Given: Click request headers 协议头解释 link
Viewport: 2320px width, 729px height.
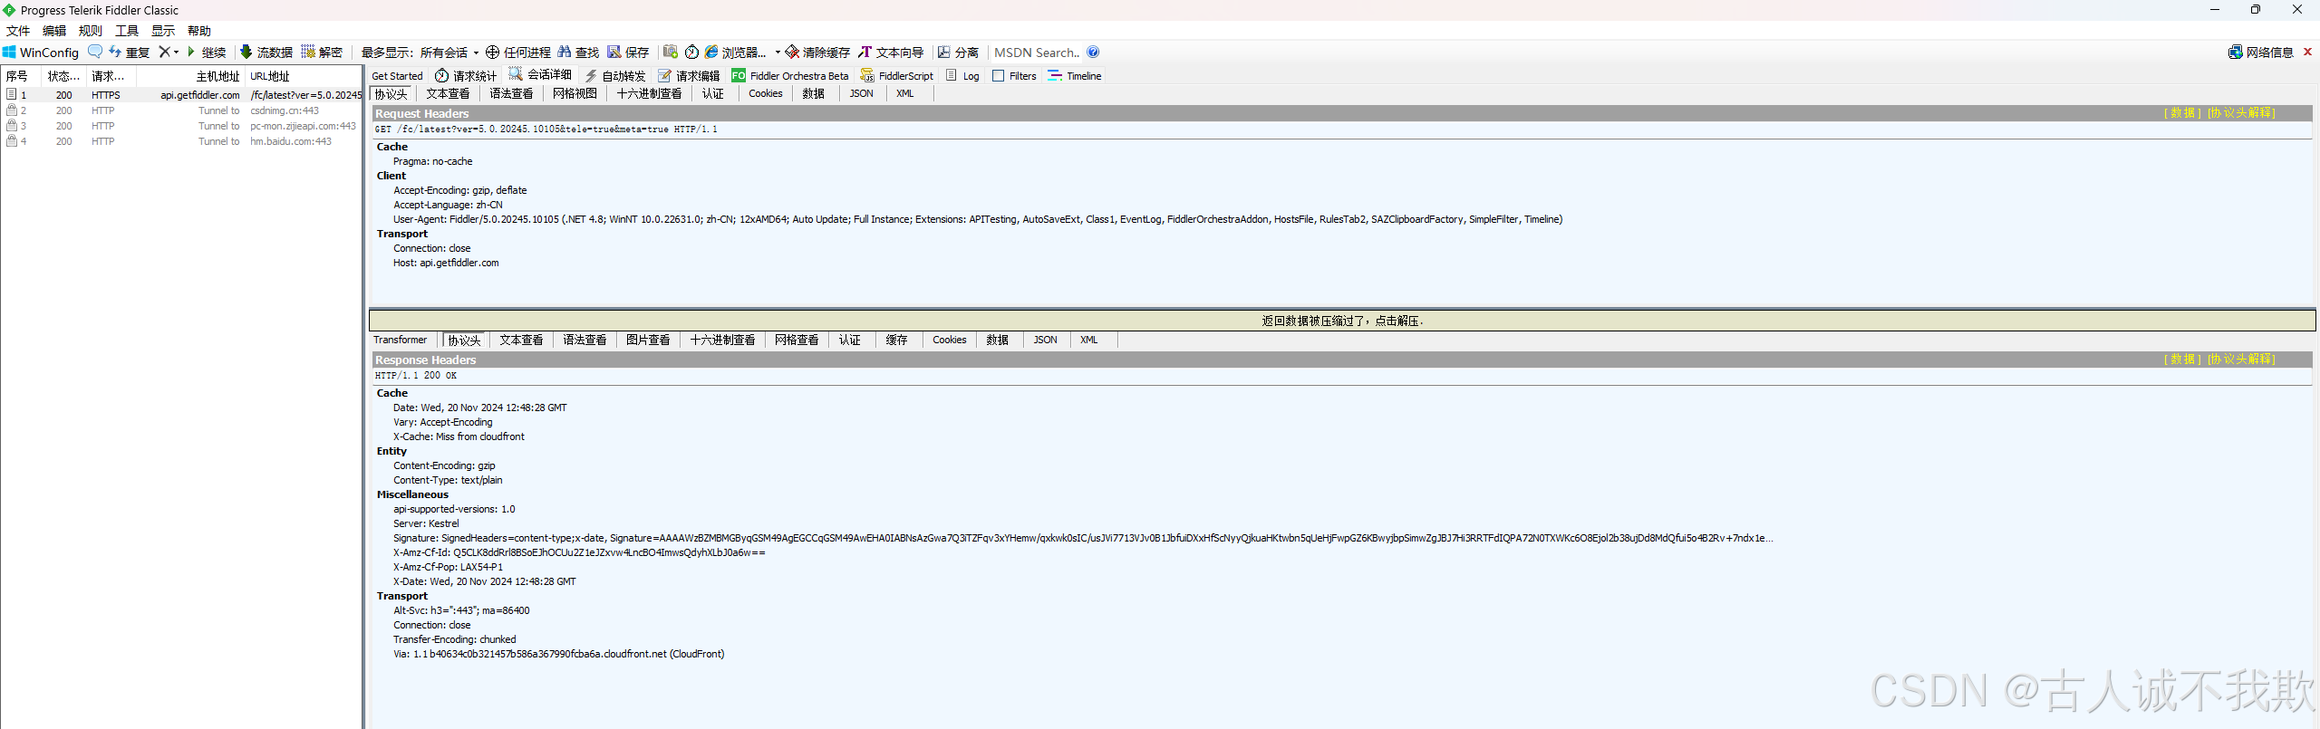Looking at the screenshot, I should pyautogui.click(x=2241, y=113).
